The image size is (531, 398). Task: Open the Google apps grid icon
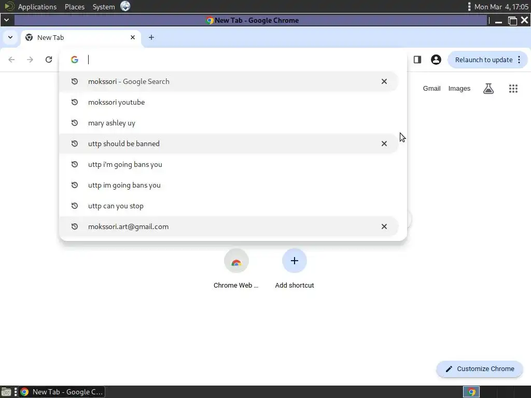513,89
